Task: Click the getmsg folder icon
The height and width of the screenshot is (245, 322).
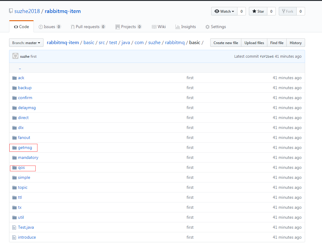Action: click(x=14, y=148)
